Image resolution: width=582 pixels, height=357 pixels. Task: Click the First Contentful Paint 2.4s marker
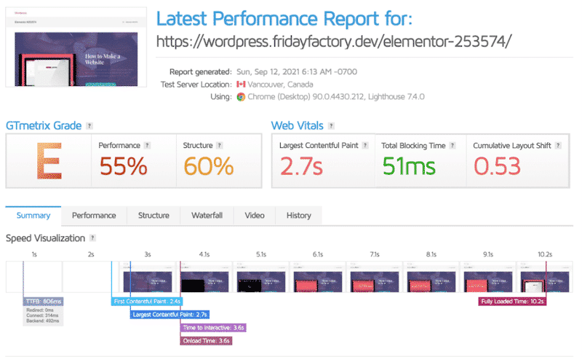pos(148,301)
